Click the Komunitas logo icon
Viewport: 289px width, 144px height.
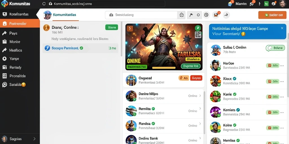tap(5, 4)
